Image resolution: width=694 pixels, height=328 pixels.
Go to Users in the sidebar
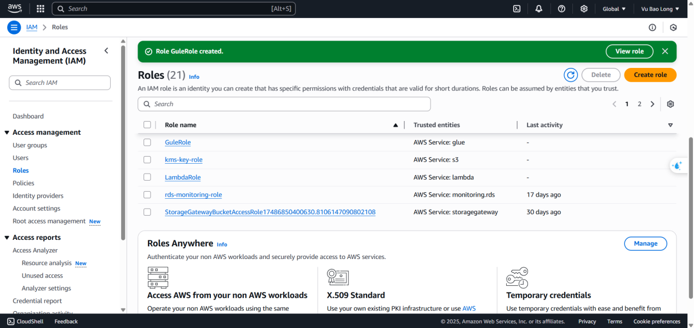pyautogui.click(x=20, y=158)
